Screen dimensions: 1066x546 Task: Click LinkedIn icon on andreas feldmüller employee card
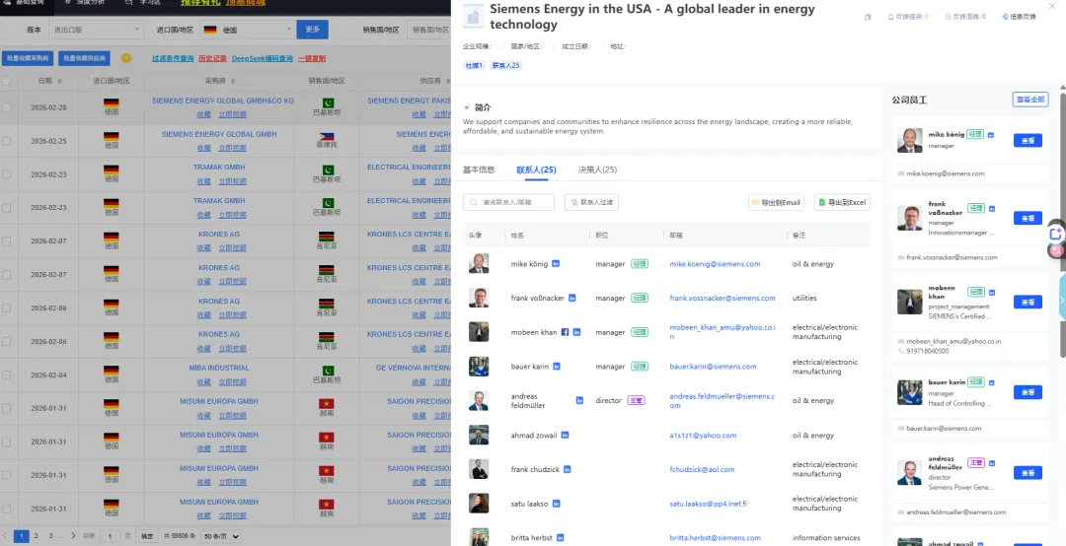click(991, 462)
